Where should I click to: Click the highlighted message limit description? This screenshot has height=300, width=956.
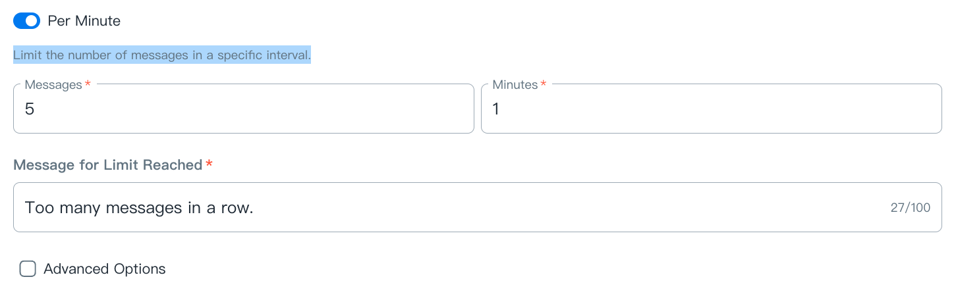[x=161, y=55]
